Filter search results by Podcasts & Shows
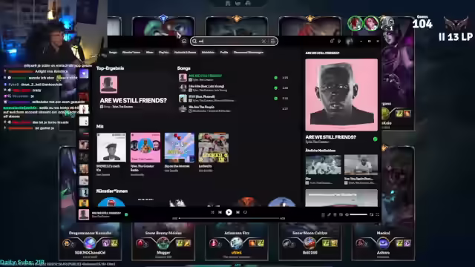Viewport: 475px width, 267px height. (185, 53)
